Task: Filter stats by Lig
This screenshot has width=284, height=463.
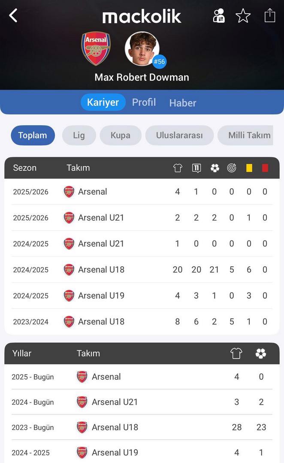Action: click(79, 135)
